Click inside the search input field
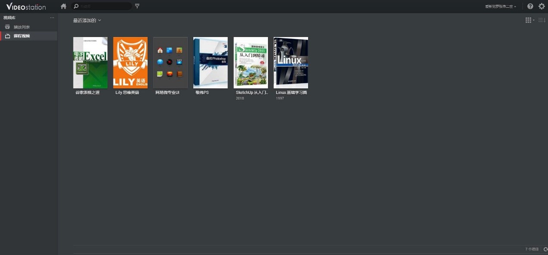The height and width of the screenshot is (255, 548). [104, 6]
